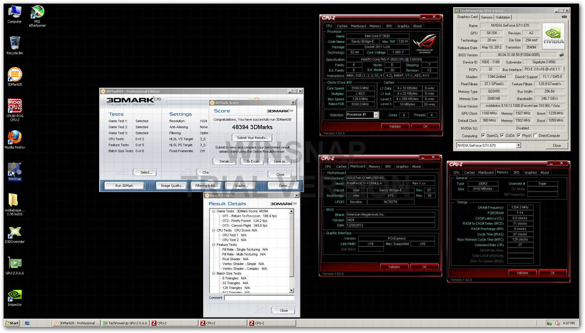Toggle the DirectCompute checkbox

[x=535, y=136]
